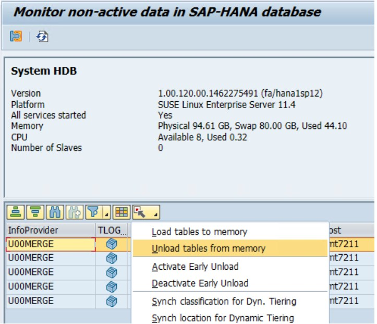The width and height of the screenshot is (377, 324).
Task: Click the refresh icon in top toolbar
Action: coord(42,37)
